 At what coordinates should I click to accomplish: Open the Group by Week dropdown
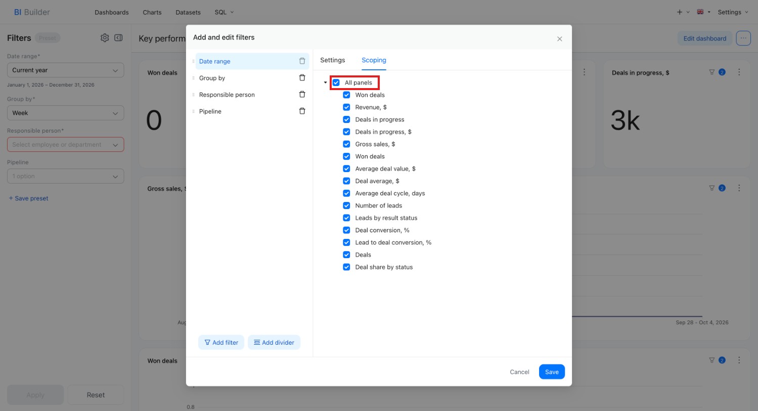66,113
